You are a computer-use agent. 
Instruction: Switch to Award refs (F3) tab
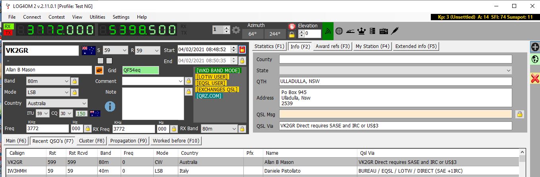coord(333,46)
